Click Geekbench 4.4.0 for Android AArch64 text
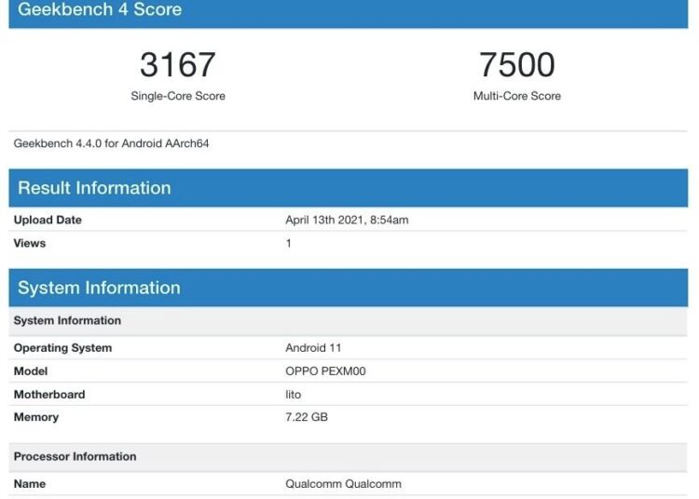This screenshot has width=699, height=499. 111,143
